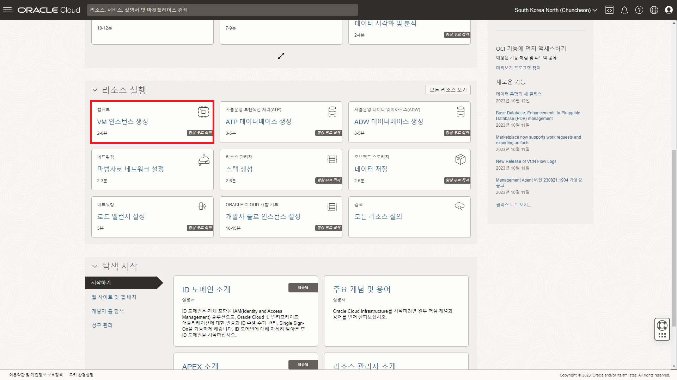Open the user profile avatar
Viewport: 677px width, 380px height.
669,10
